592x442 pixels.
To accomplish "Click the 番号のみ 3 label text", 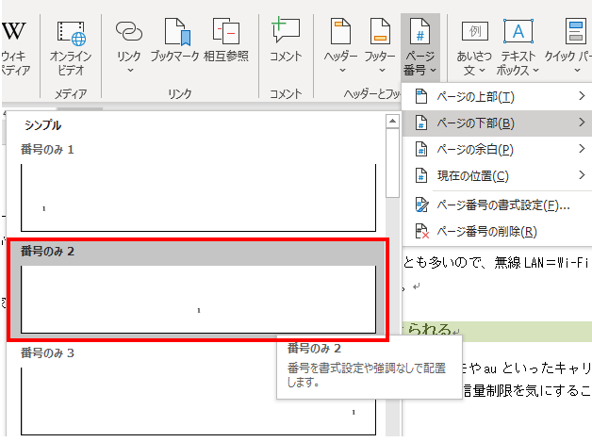I will tap(47, 352).
